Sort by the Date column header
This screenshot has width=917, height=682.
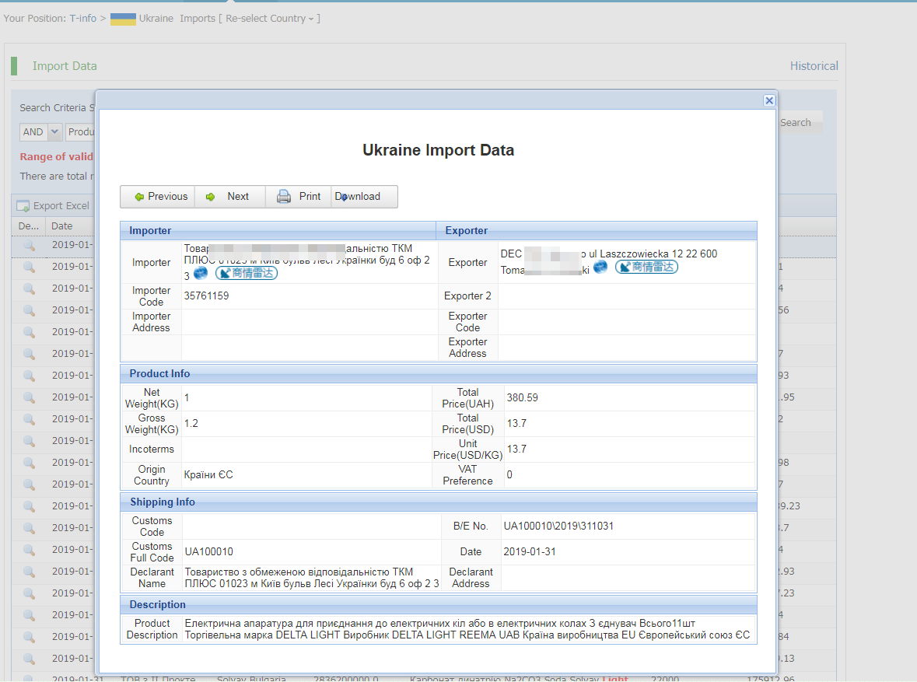pyautogui.click(x=62, y=226)
